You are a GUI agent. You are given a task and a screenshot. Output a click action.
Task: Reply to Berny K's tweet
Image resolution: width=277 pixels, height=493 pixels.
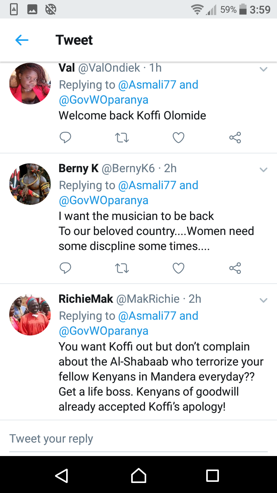(65, 268)
